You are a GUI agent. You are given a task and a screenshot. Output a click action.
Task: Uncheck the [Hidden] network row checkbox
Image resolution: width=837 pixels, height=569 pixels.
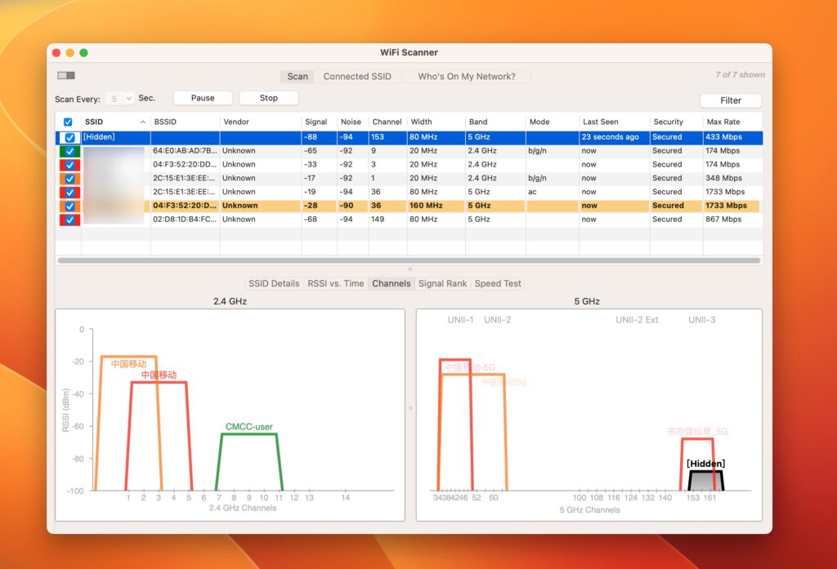pos(69,137)
